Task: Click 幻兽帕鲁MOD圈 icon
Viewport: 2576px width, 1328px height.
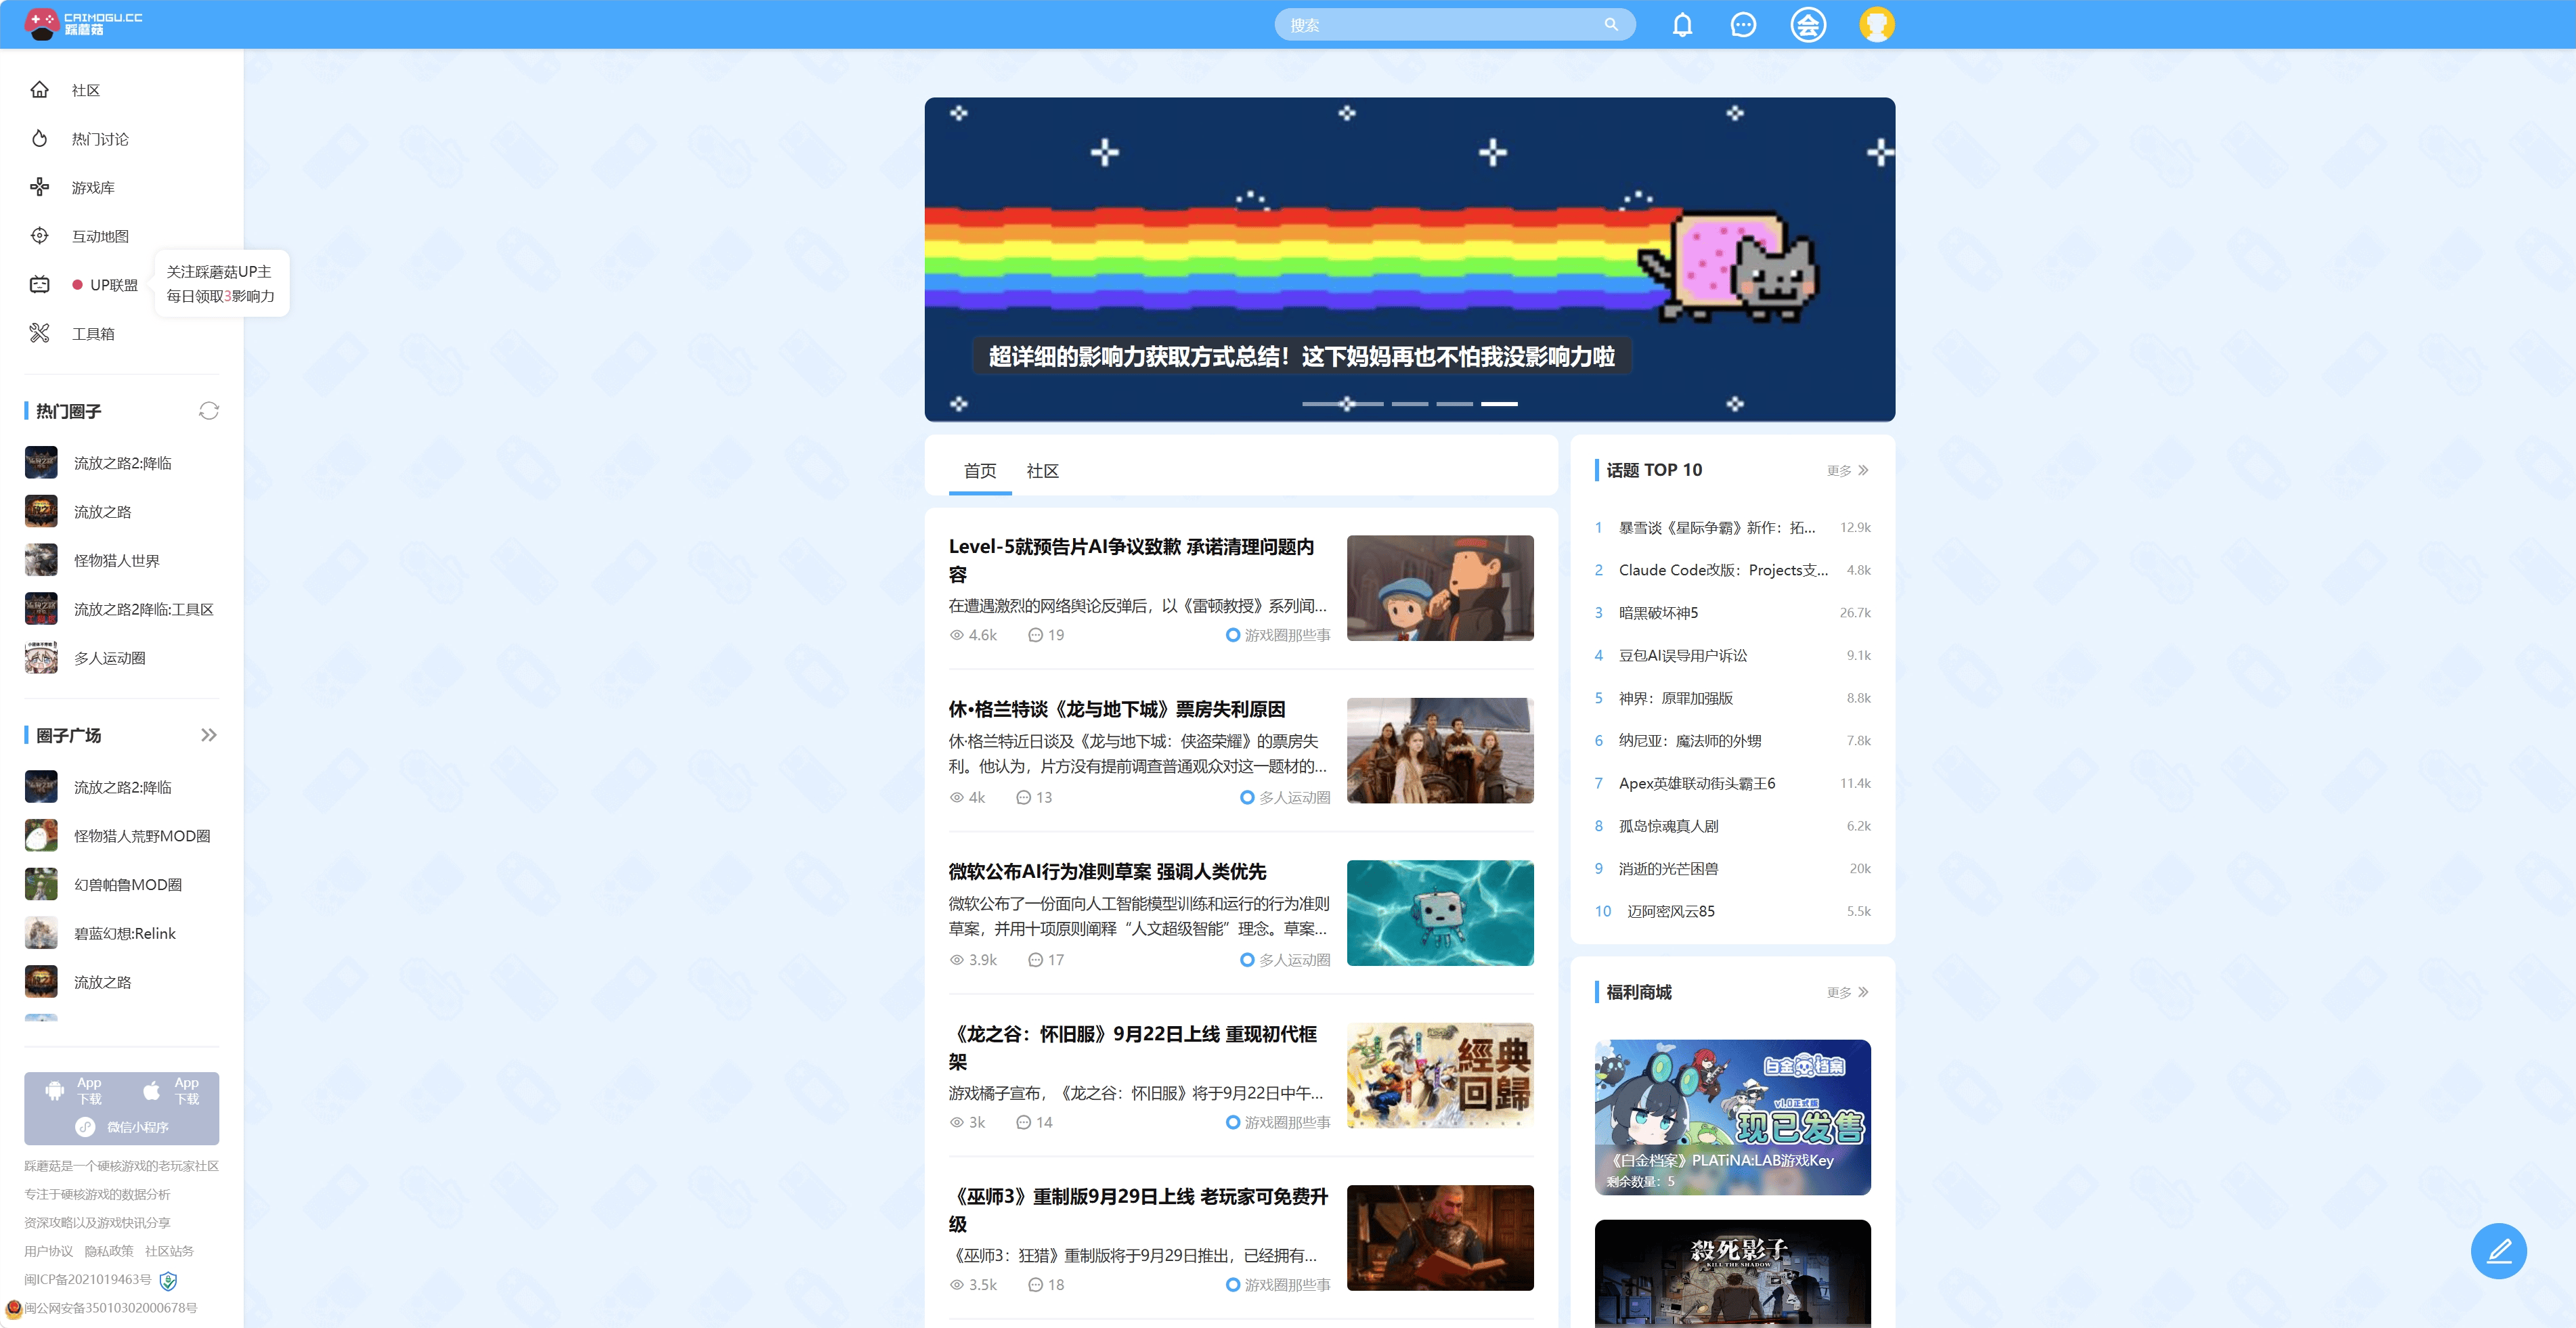Action: [41, 885]
